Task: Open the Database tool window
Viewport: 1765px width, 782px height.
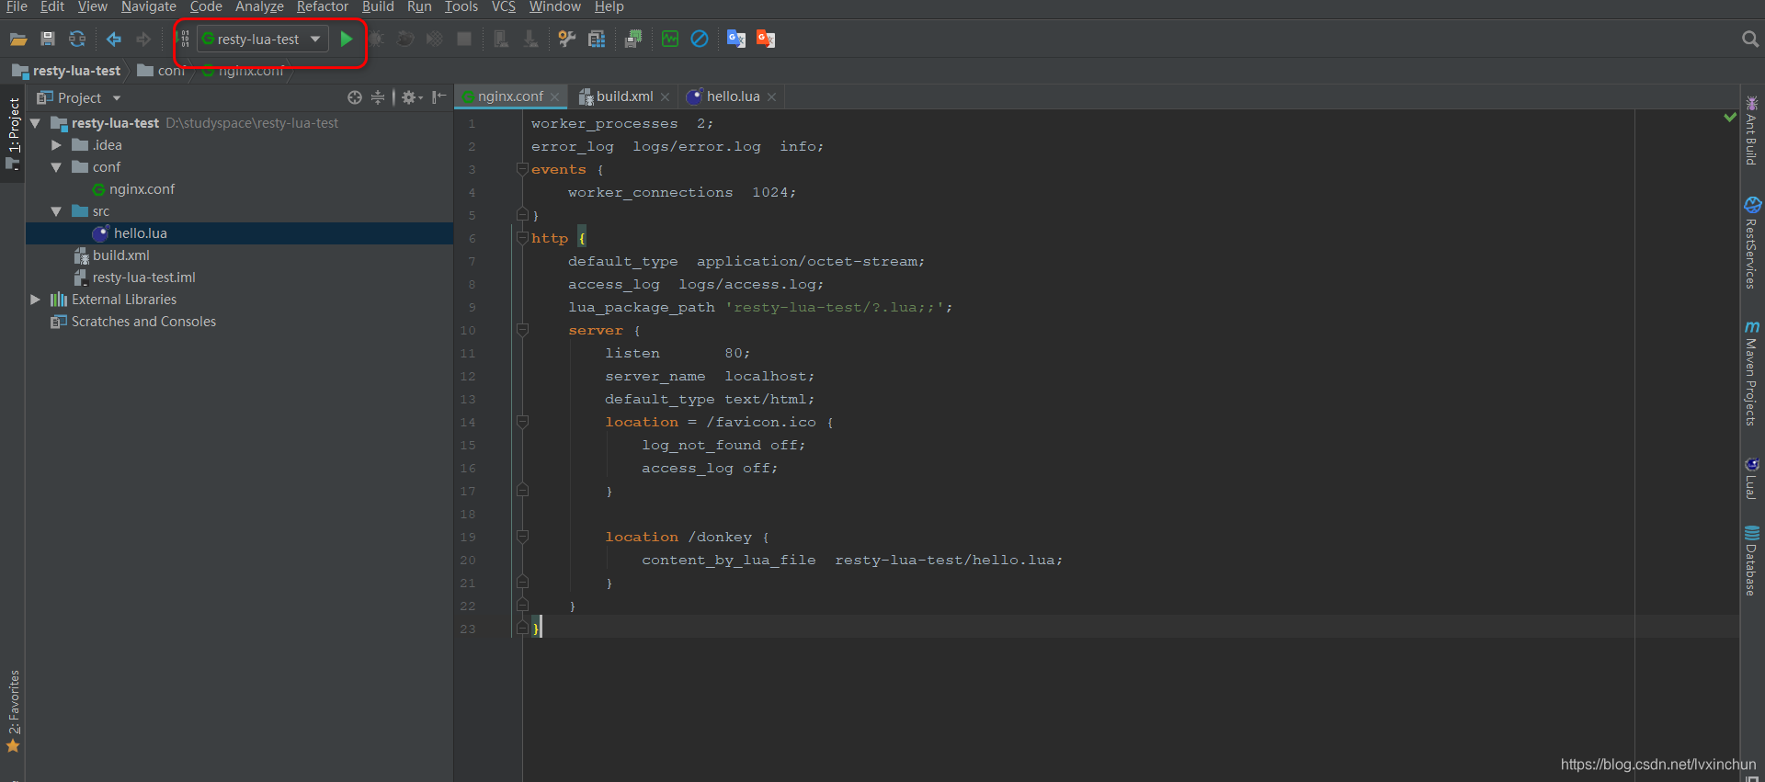Action: (x=1752, y=561)
